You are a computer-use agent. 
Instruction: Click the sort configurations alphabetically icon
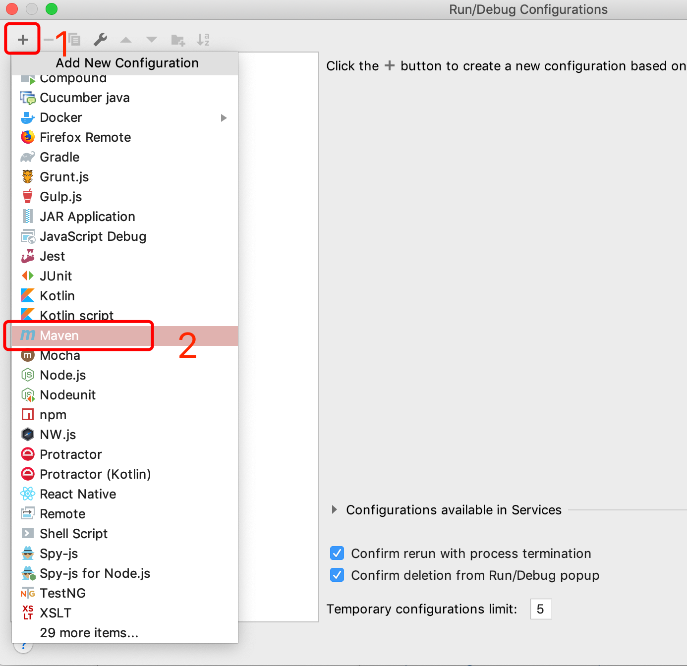pos(203,40)
